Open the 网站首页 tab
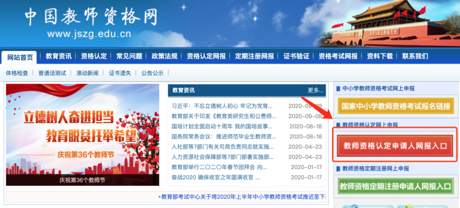Screen dimensions: 460x208 [x=19, y=57]
